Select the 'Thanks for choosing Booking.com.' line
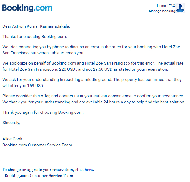This screenshot has height=182, width=190. pyautogui.click(x=35, y=37)
